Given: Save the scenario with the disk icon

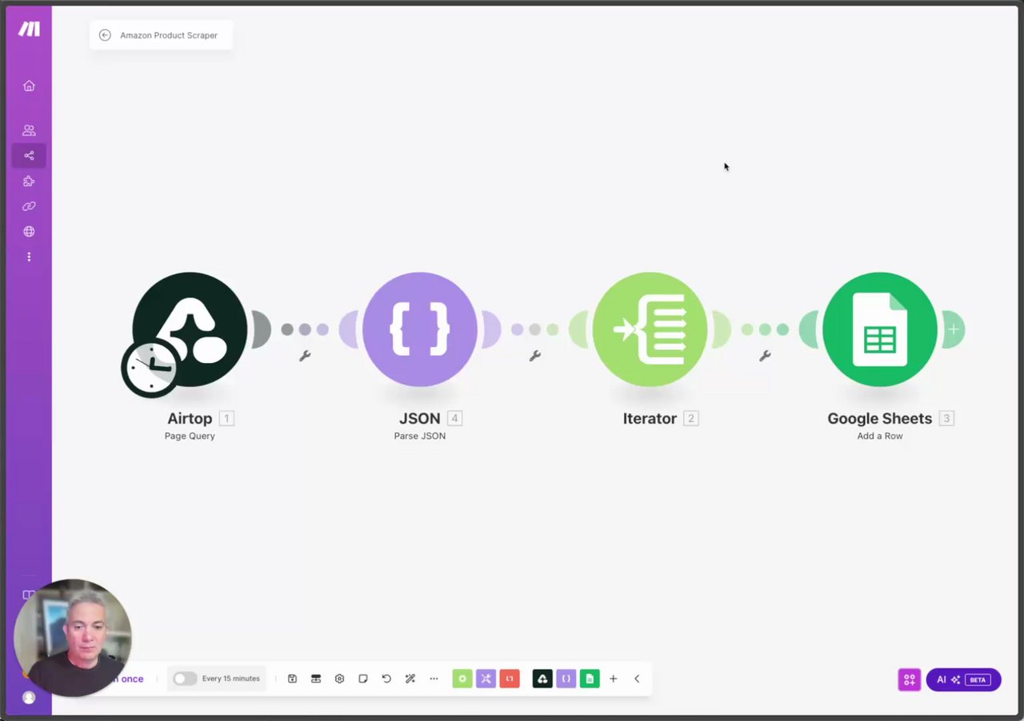Looking at the screenshot, I should click(x=292, y=679).
